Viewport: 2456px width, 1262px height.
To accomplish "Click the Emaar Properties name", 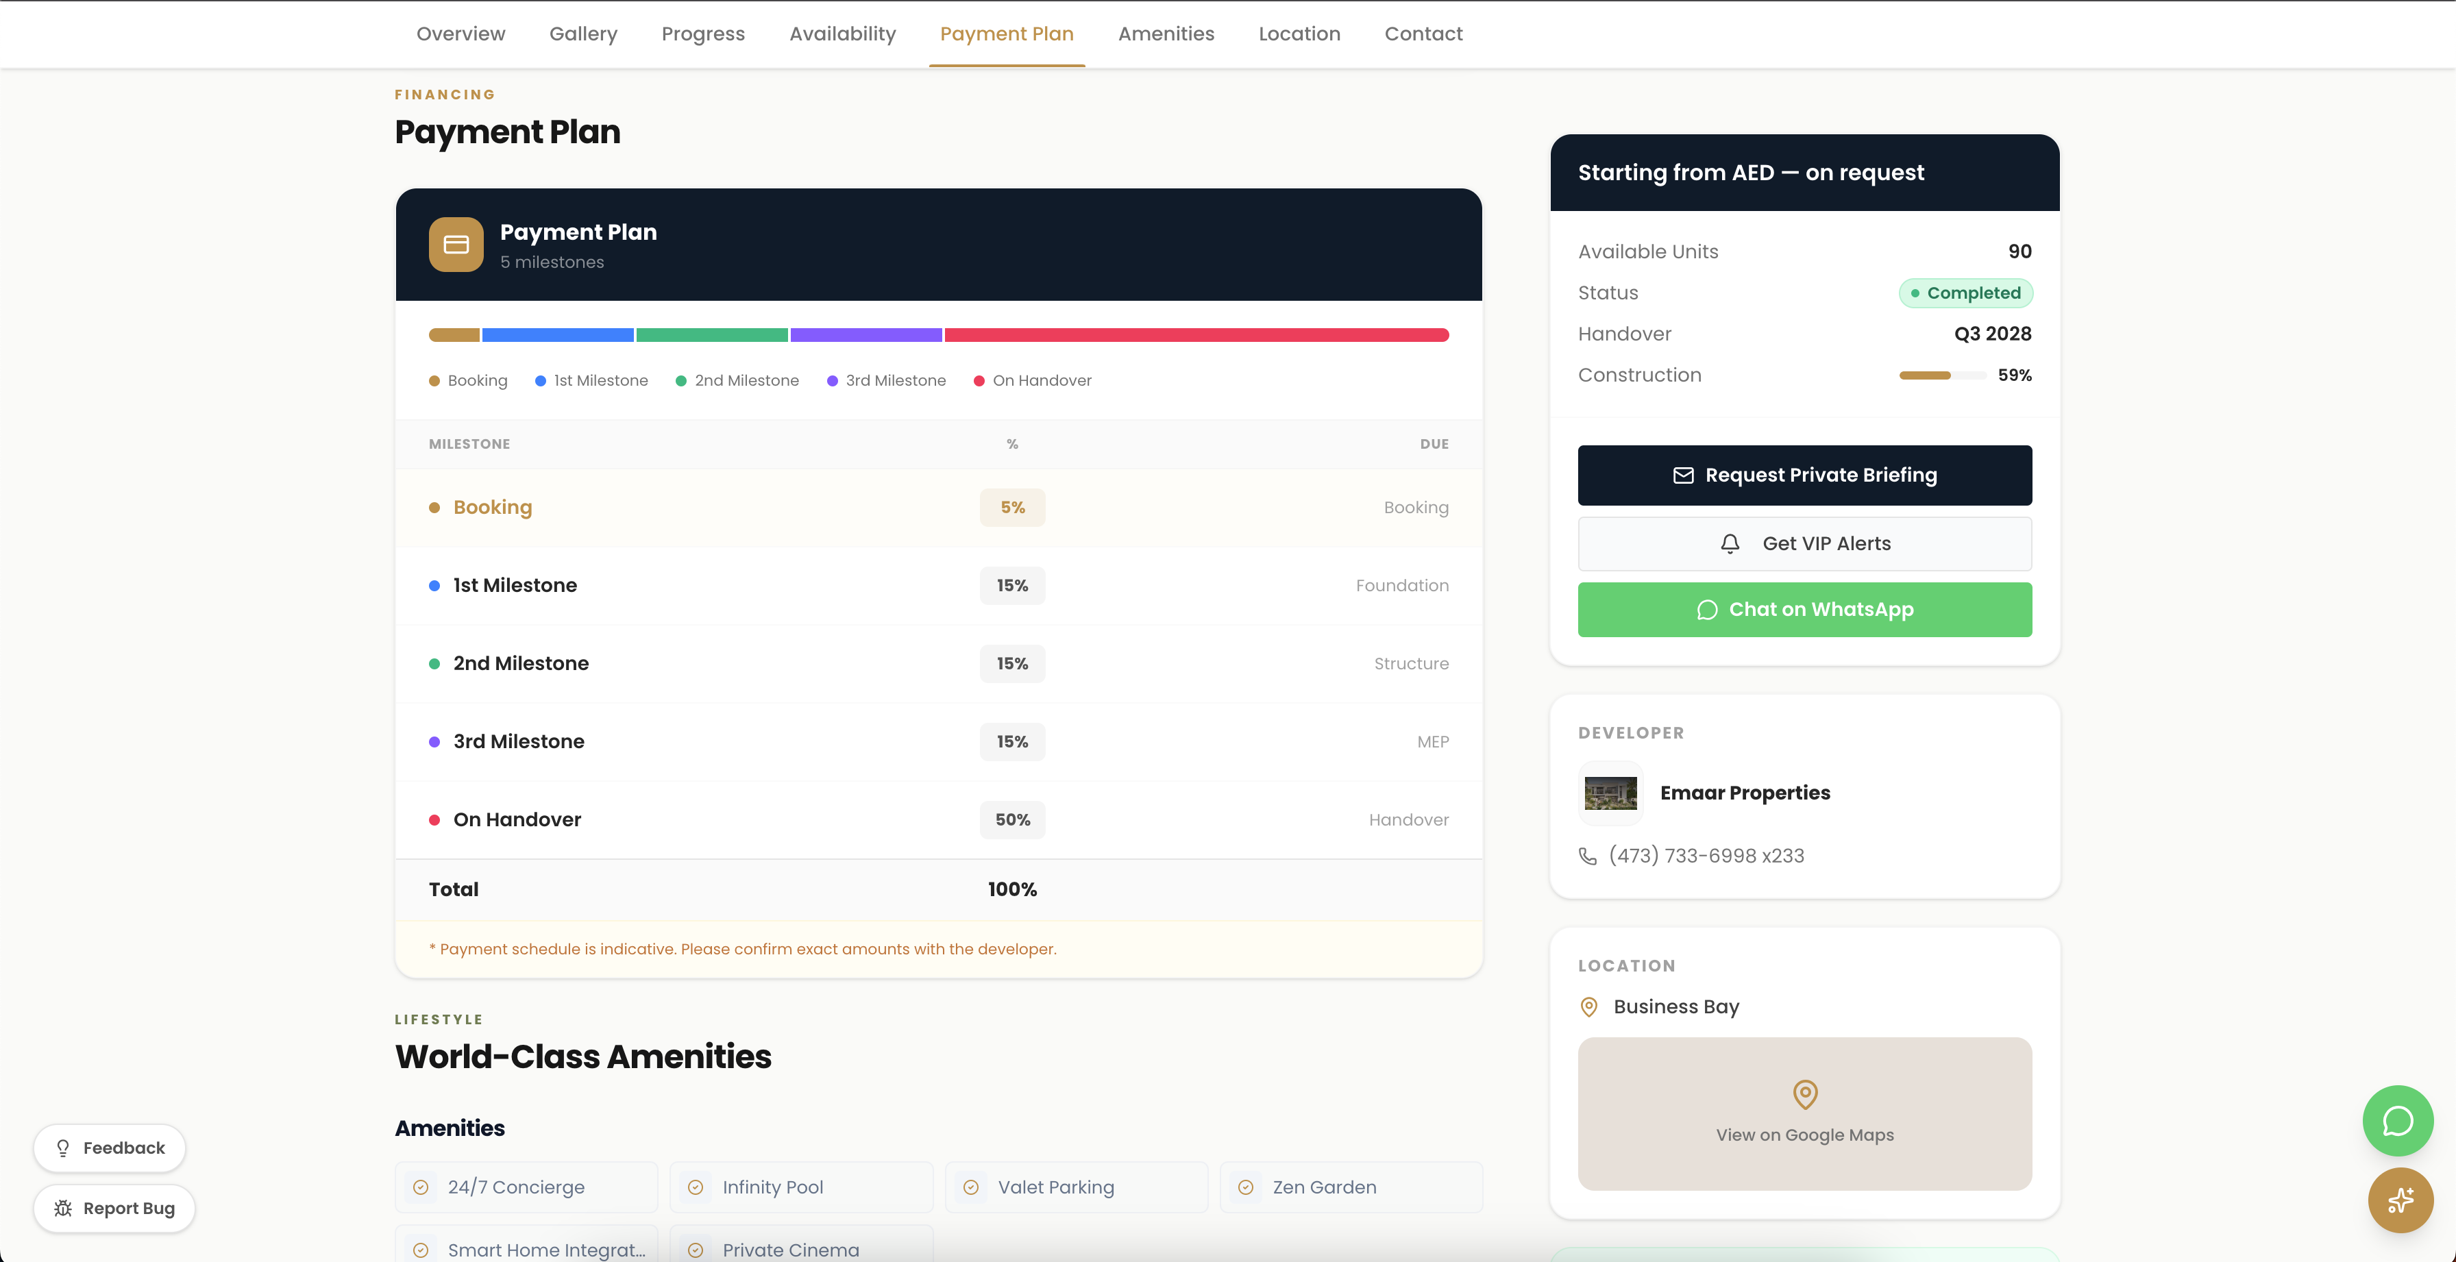I will point(1745,793).
